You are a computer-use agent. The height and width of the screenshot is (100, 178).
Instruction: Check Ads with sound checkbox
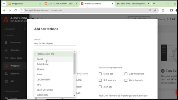coord(126,74)
